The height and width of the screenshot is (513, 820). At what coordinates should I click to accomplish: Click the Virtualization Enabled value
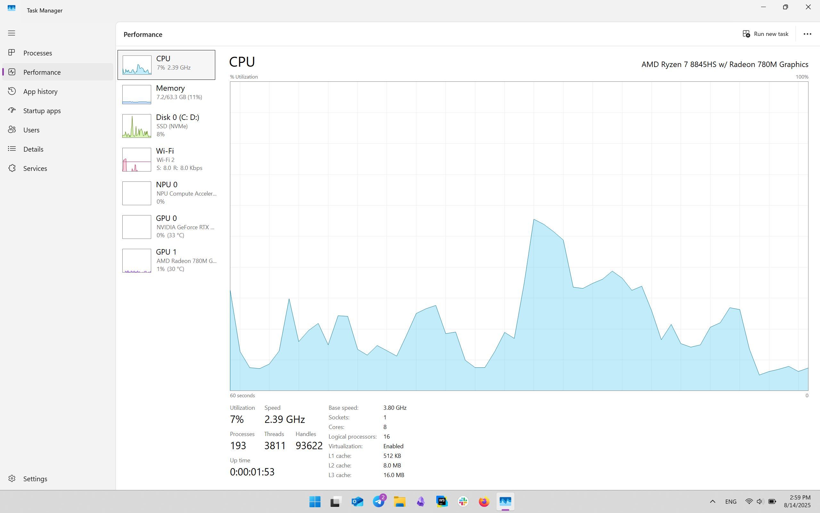point(393,446)
